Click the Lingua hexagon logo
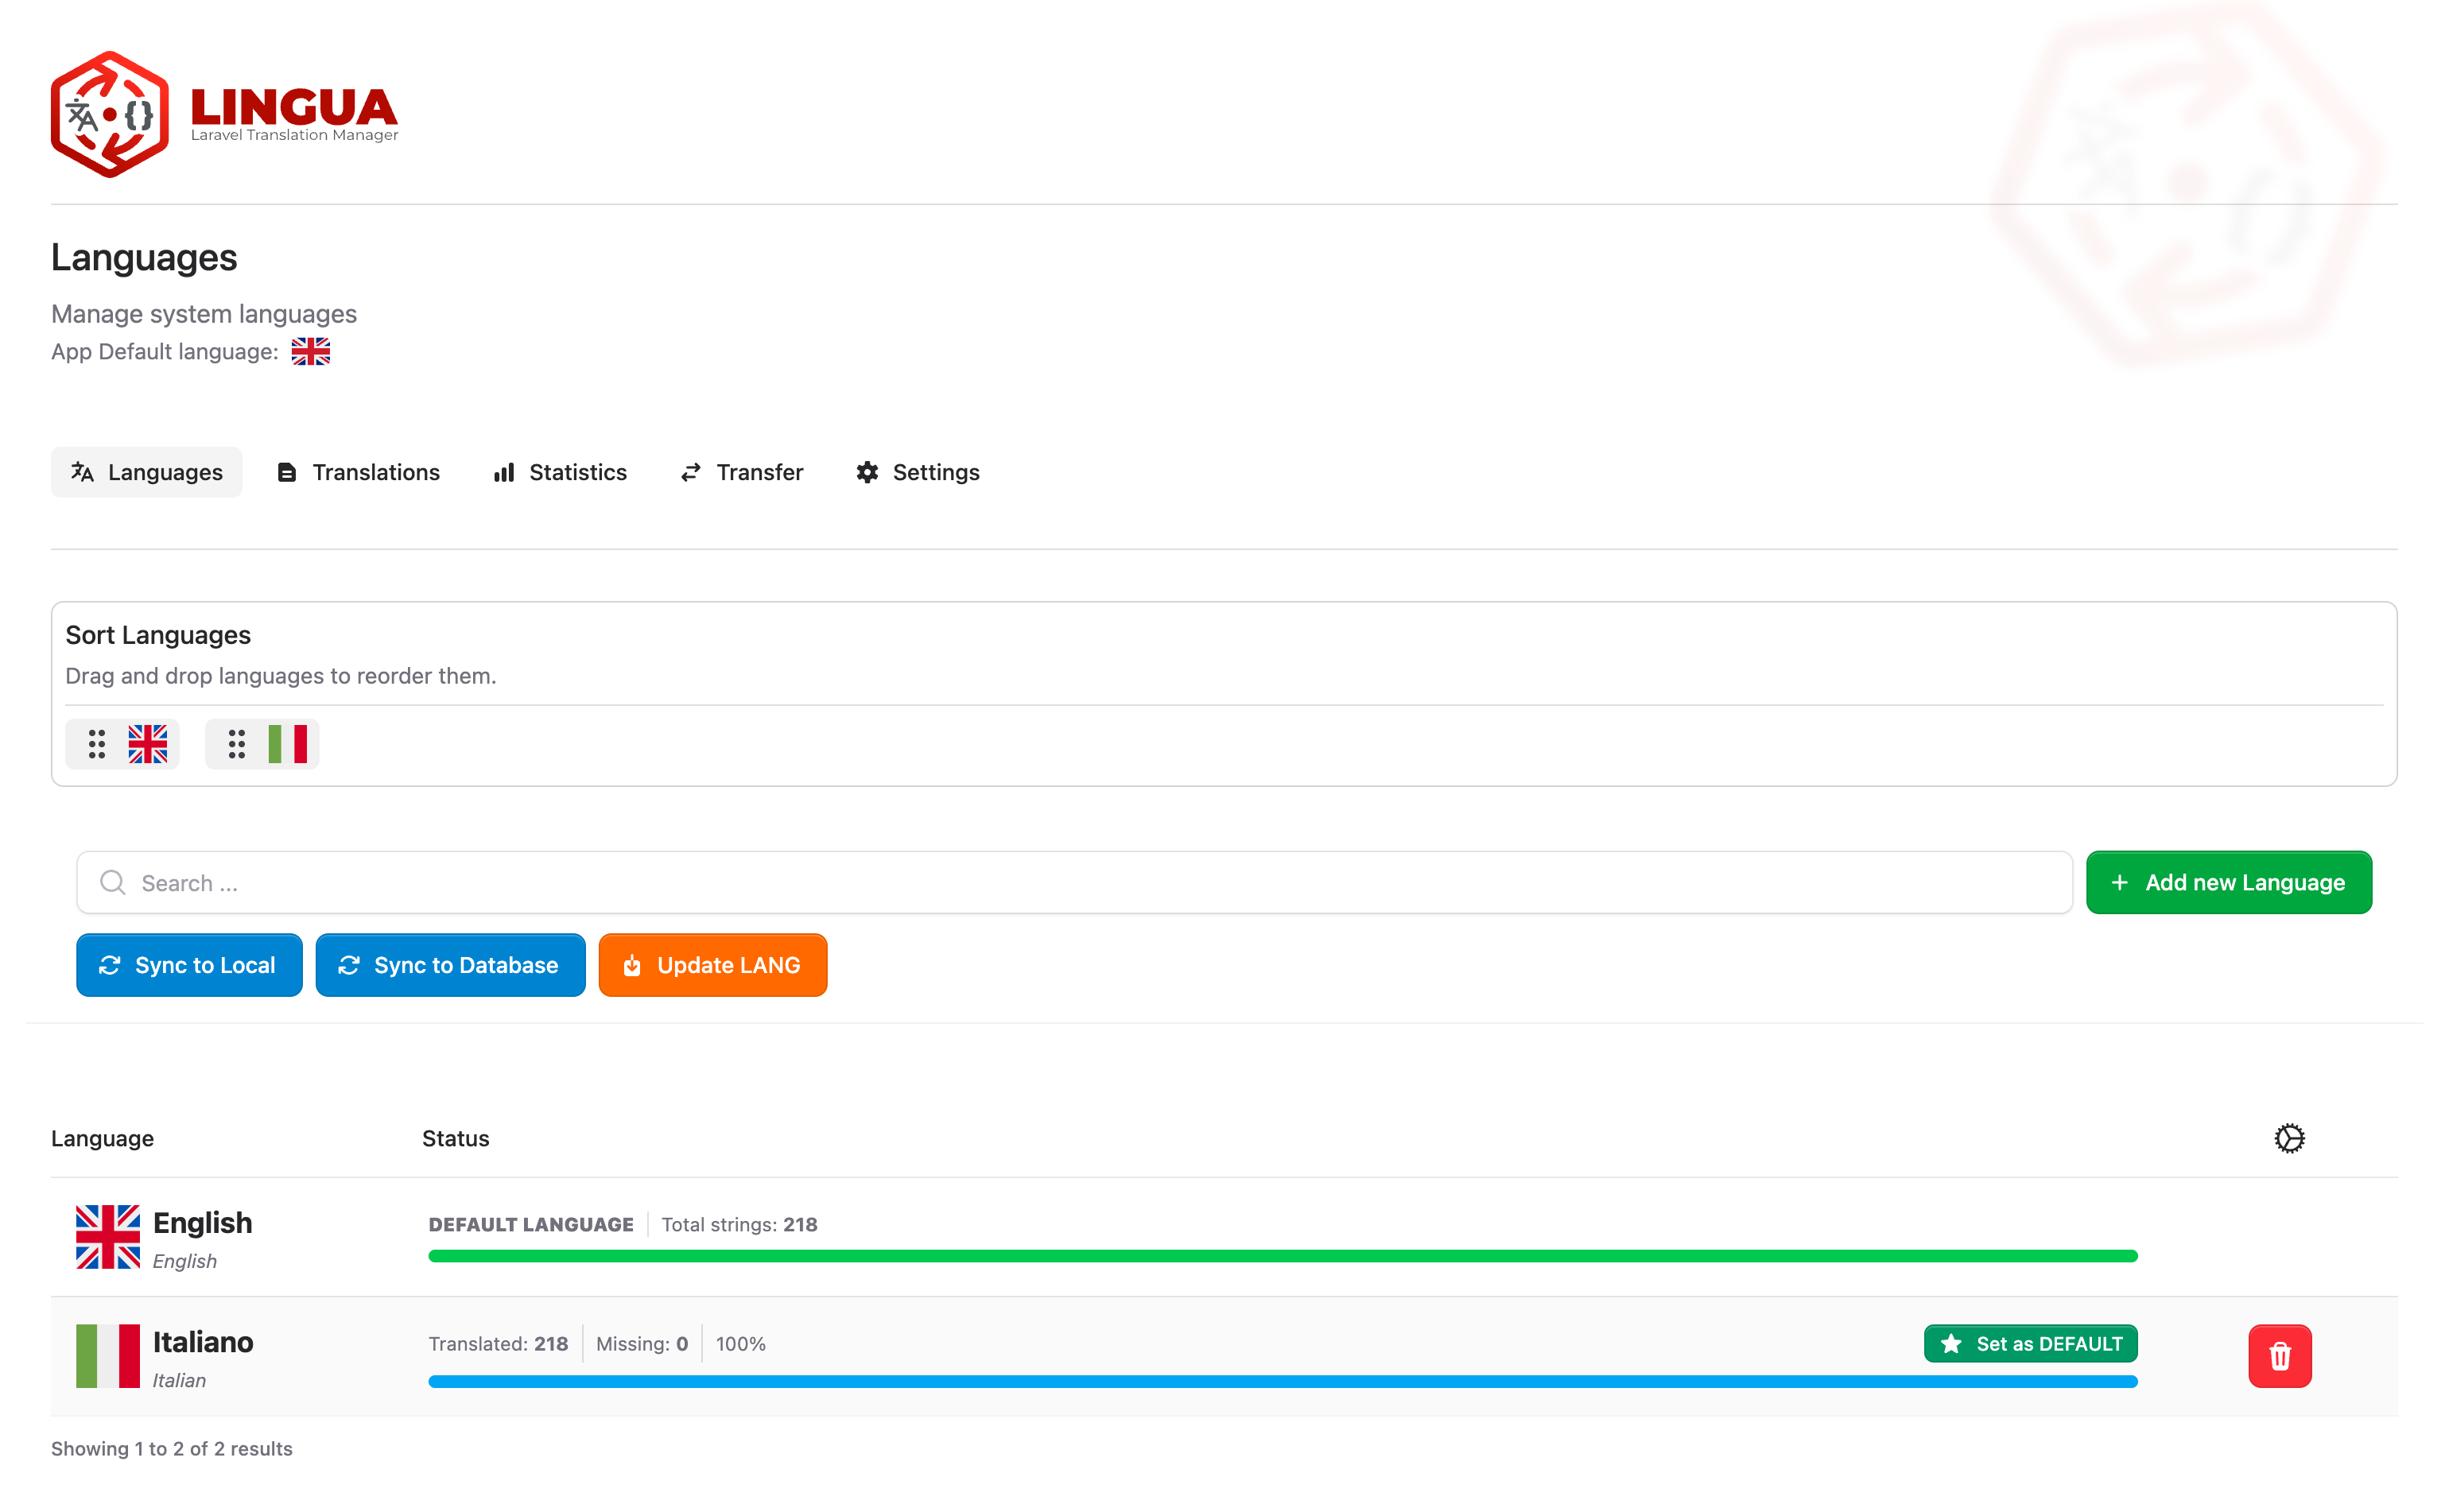Screen dimensions: 2449x1512 click(110, 115)
